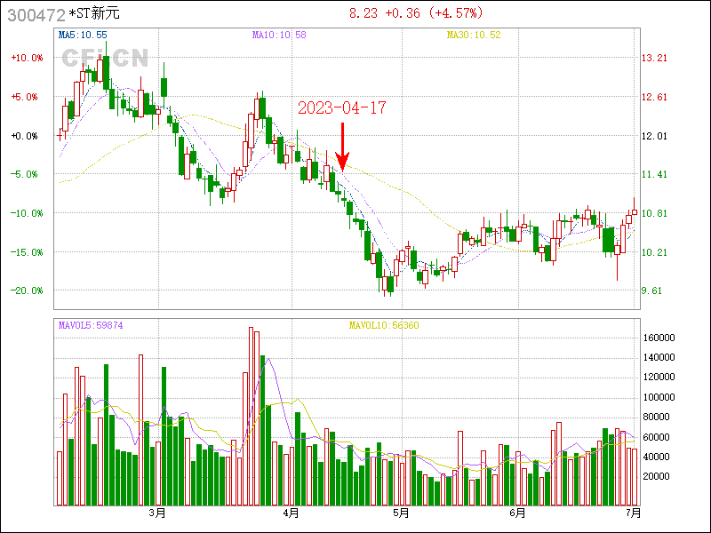The image size is (711, 533).
Task: Click the stock code 300472
Action: tap(34, 13)
